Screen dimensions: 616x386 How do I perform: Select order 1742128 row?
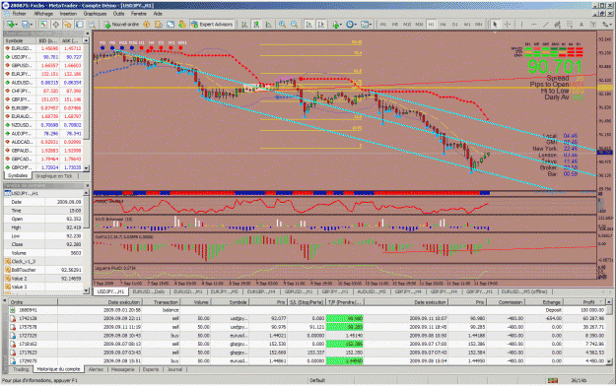308,318
